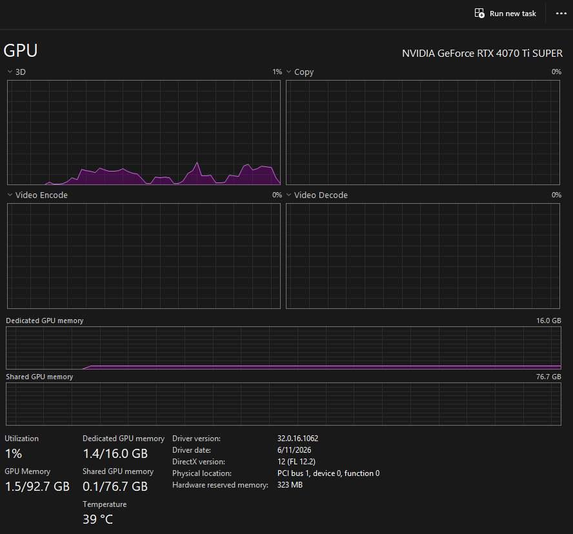573x534 pixels.
Task: Open the Video Encode engine dropdown chevron
Action: (10, 195)
